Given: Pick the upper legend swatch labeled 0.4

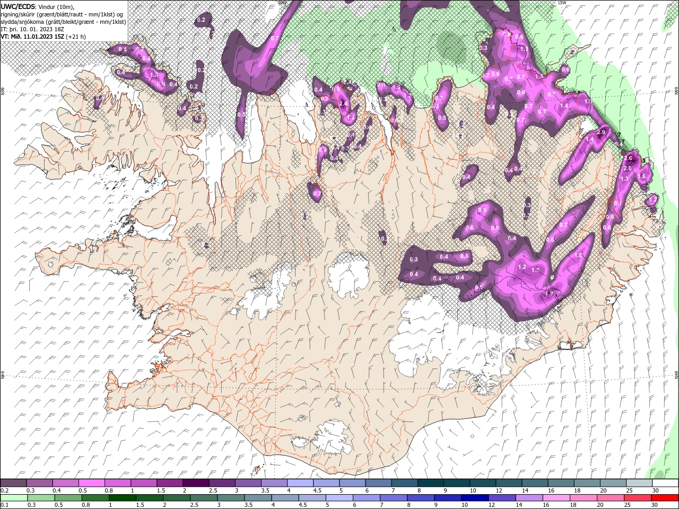Looking at the screenshot, I should (x=65, y=483).
